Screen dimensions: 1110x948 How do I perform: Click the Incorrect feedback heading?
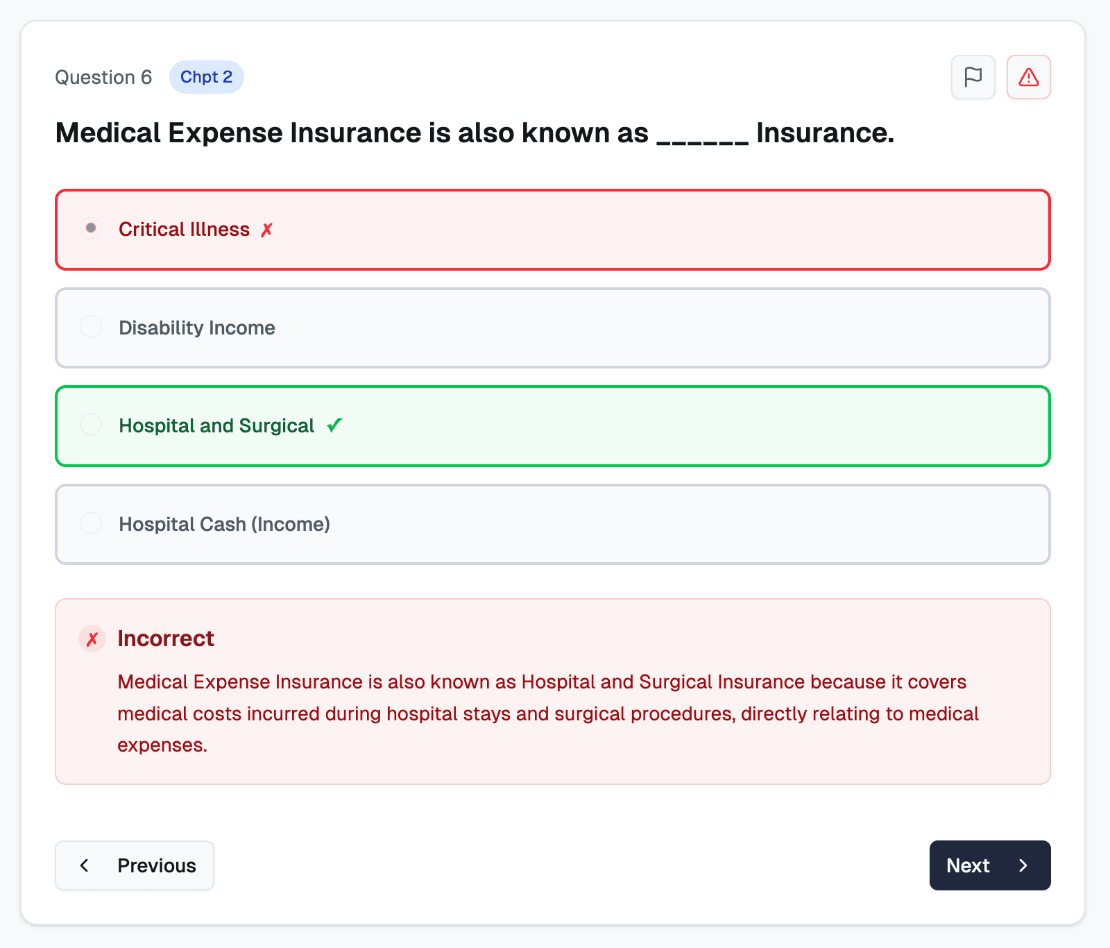click(x=166, y=638)
